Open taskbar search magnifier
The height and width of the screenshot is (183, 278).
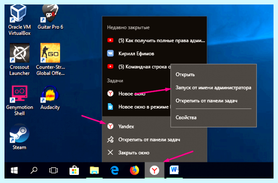tap(34, 170)
